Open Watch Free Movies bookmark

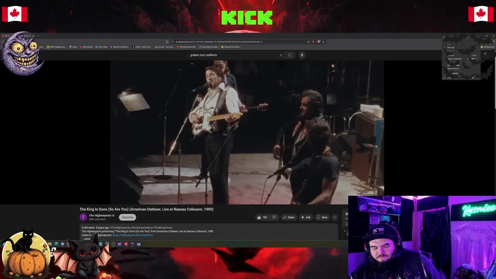tap(120, 47)
